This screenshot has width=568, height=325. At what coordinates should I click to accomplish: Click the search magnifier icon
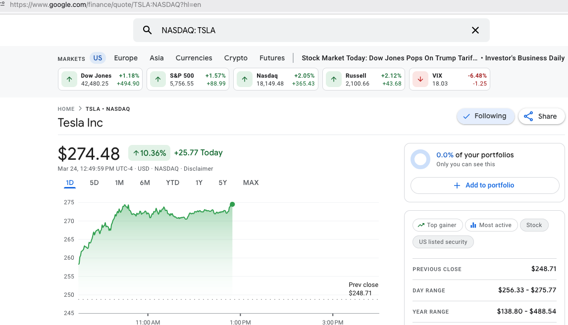[x=147, y=30]
